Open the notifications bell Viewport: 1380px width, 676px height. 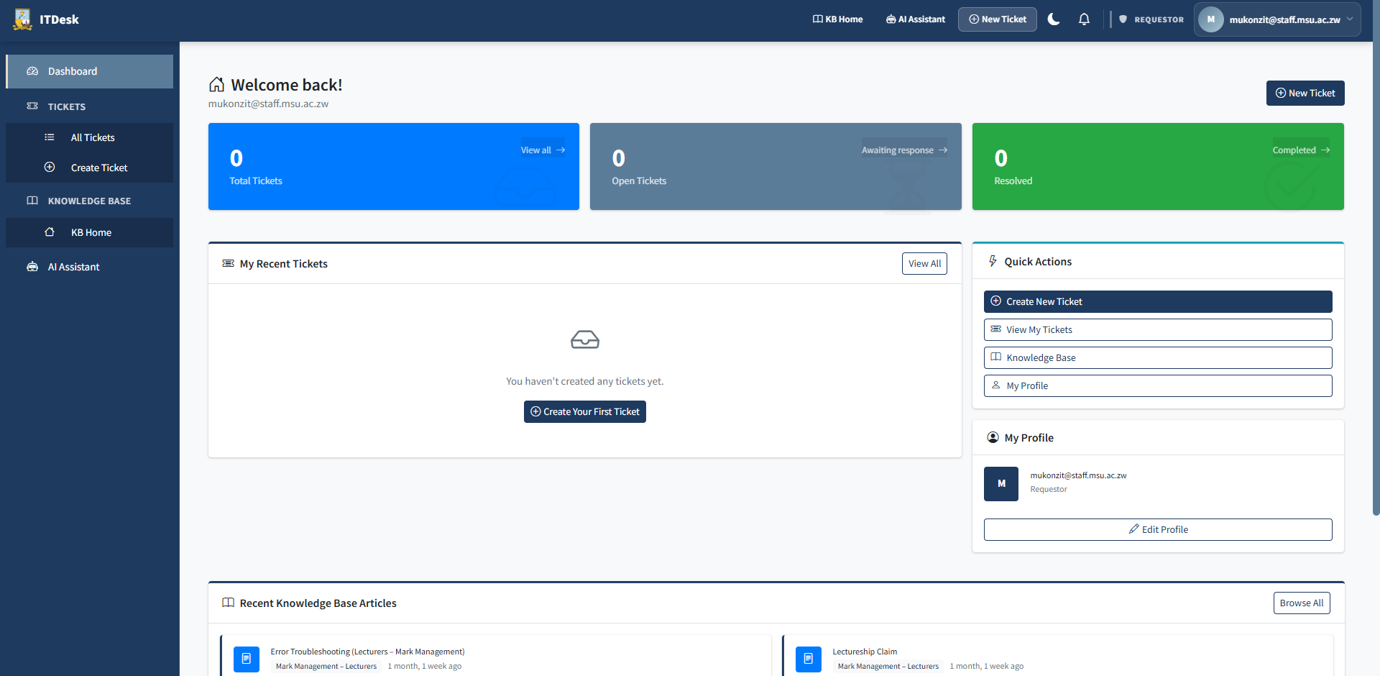point(1084,19)
